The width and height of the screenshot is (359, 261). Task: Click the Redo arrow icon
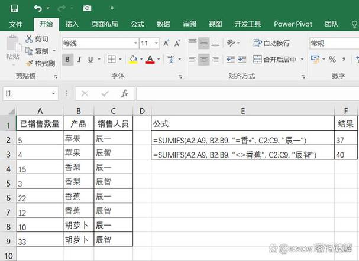pyautogui.click(x=62, y=8)
